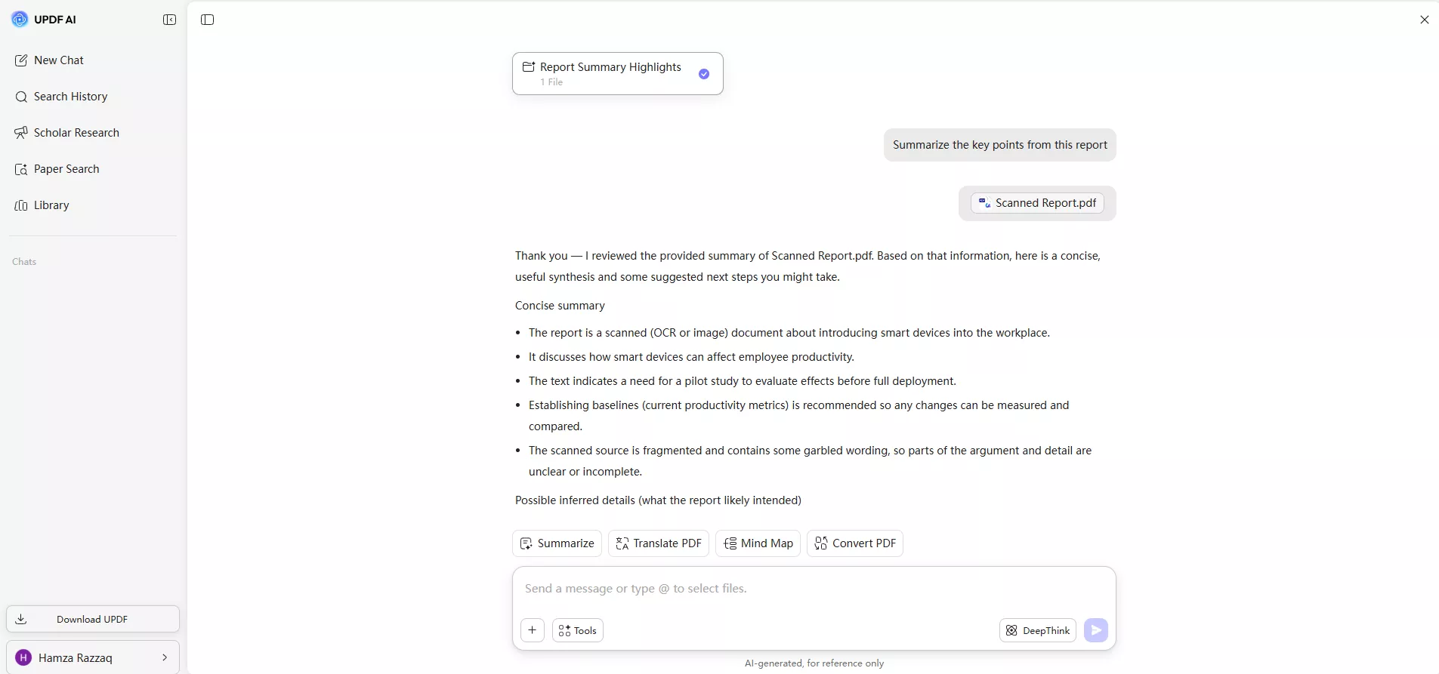Toggle the Report Summary Highlights checkmark
Viewport: 1439px width, 674px height.
(704, 74)
